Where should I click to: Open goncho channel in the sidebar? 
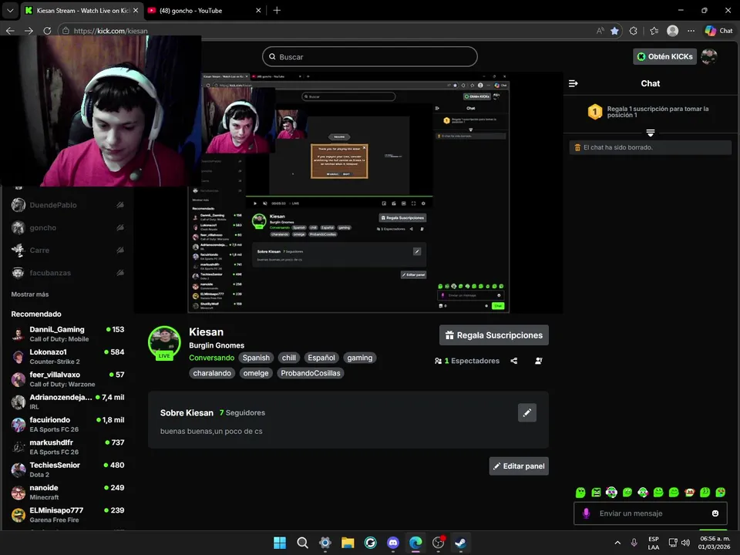point(68,228)
